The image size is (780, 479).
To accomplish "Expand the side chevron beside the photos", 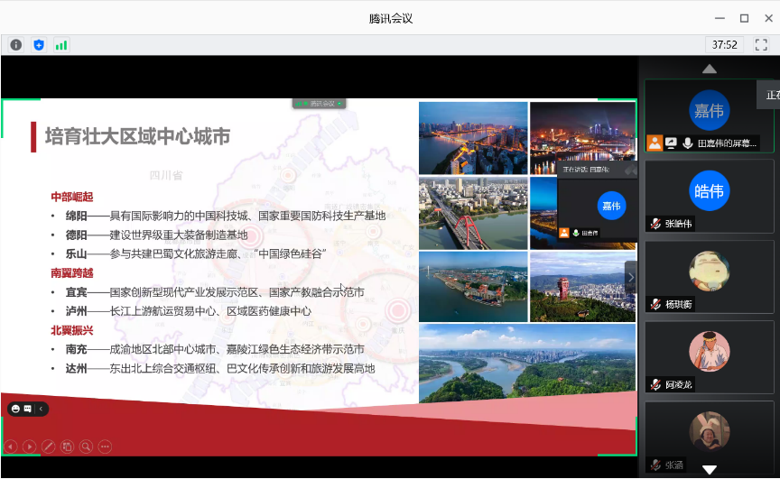I will [630, 277].
